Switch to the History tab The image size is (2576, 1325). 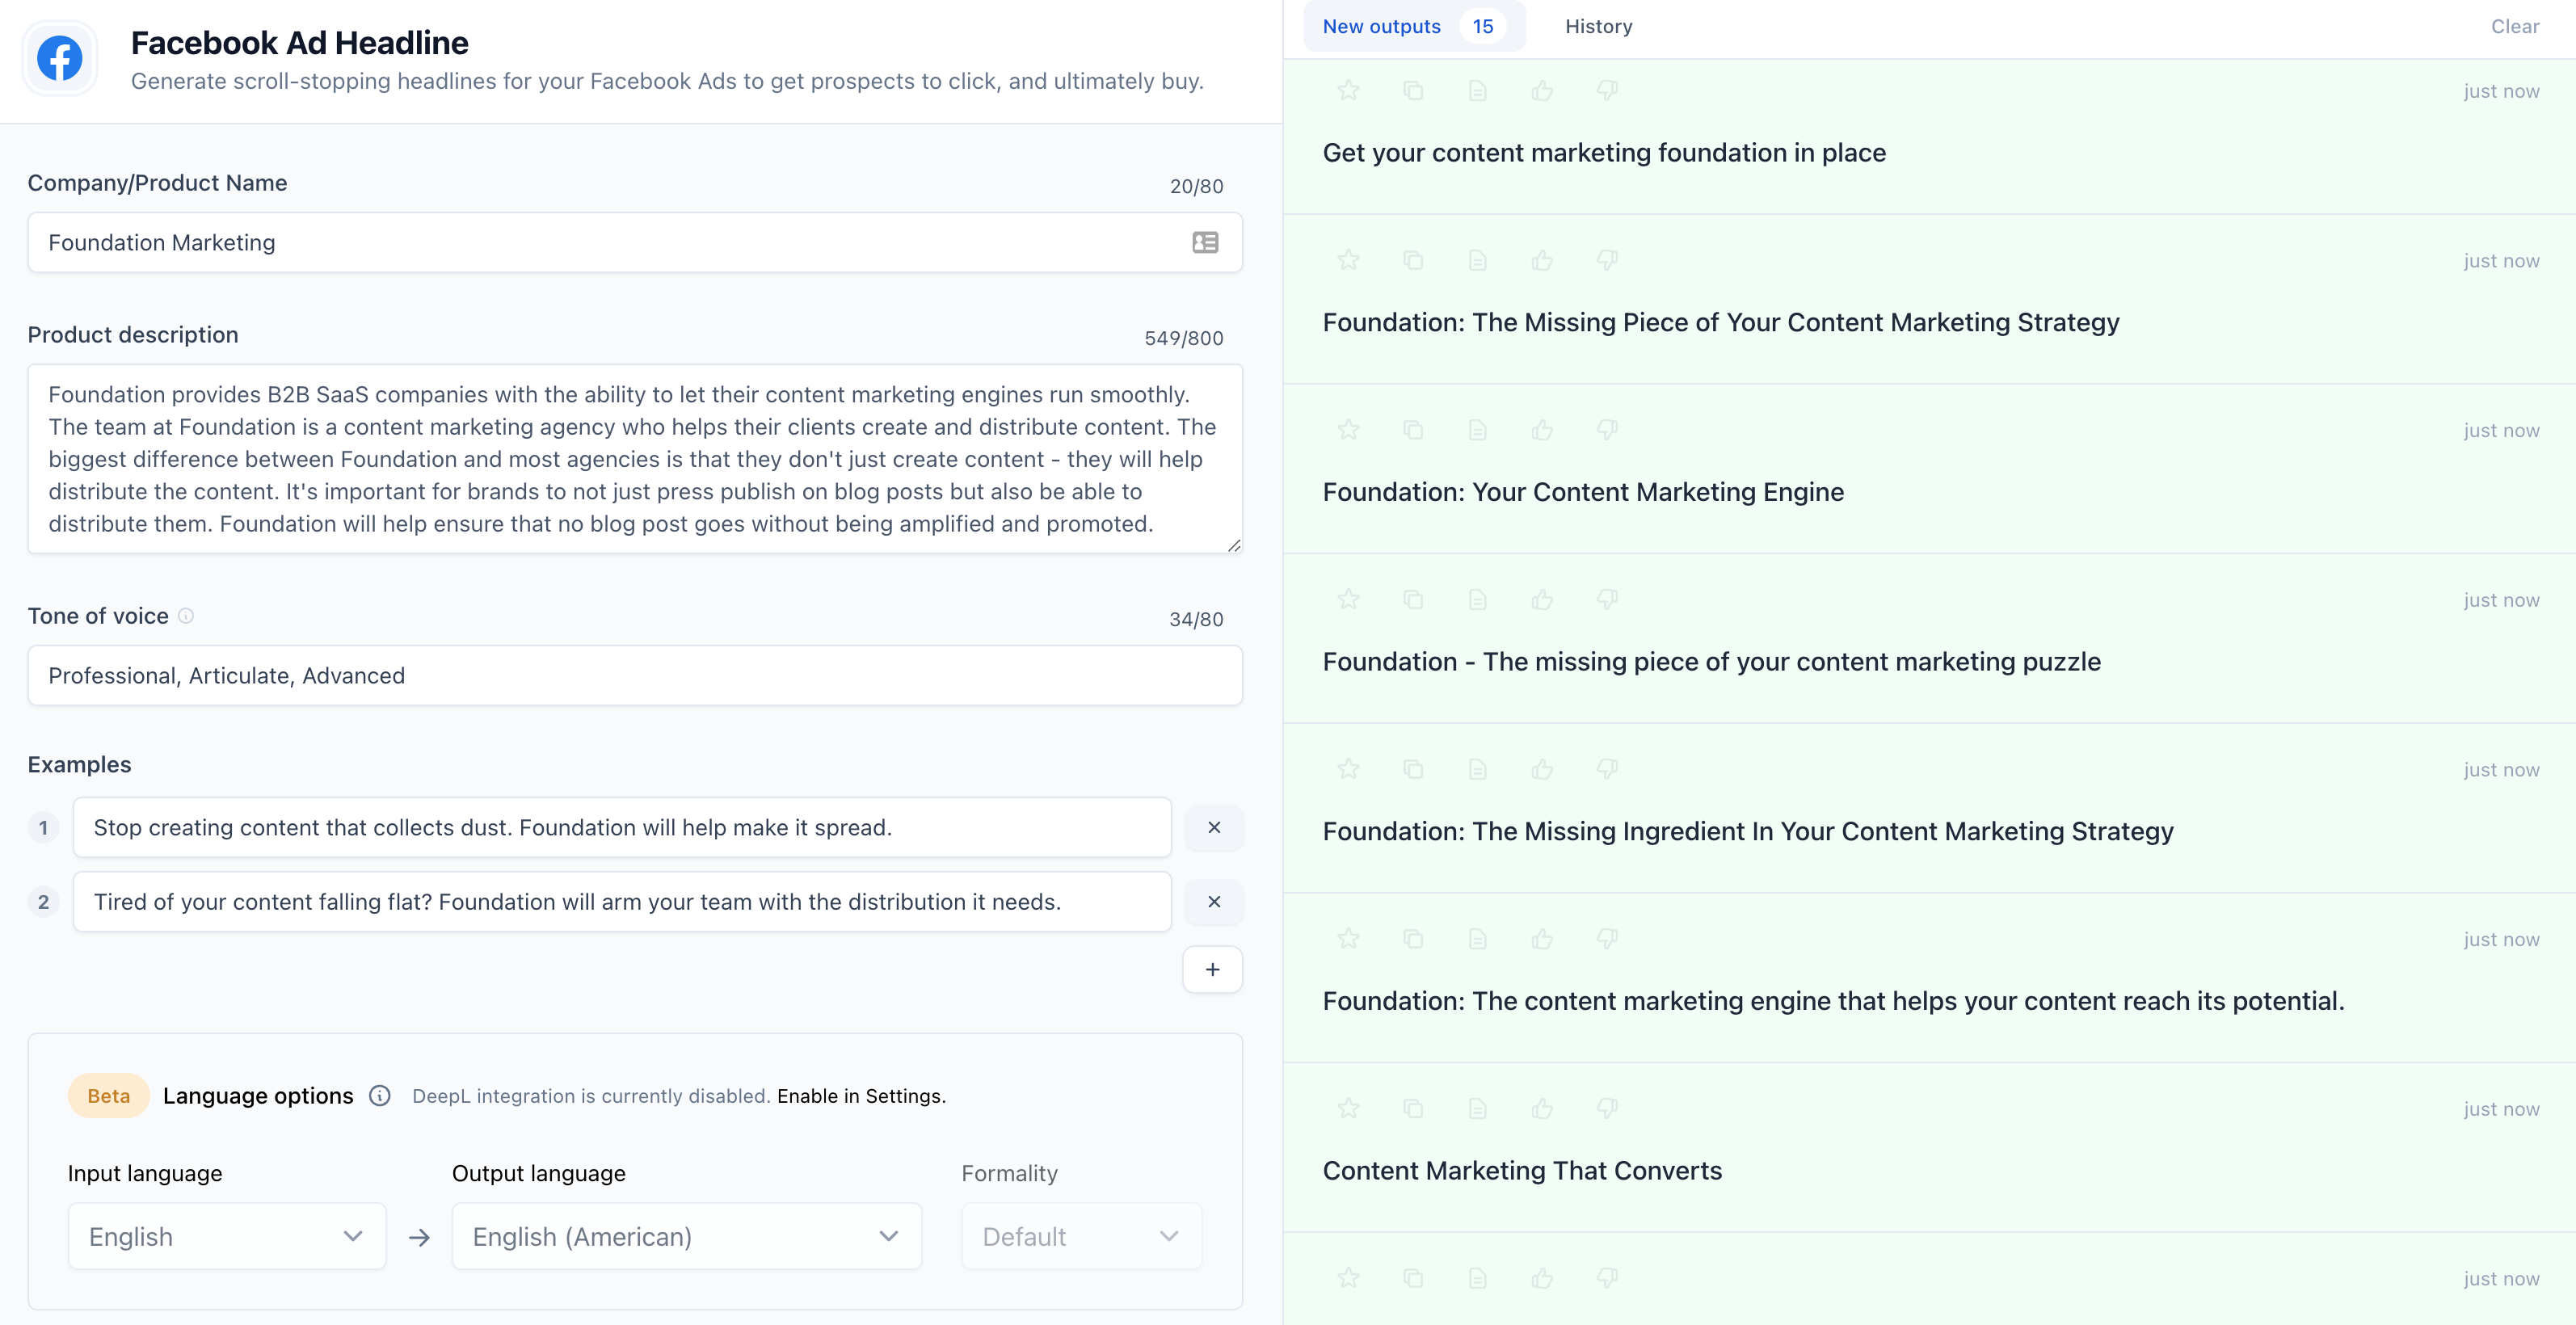pyautogui.click(x=1598, y=27)
